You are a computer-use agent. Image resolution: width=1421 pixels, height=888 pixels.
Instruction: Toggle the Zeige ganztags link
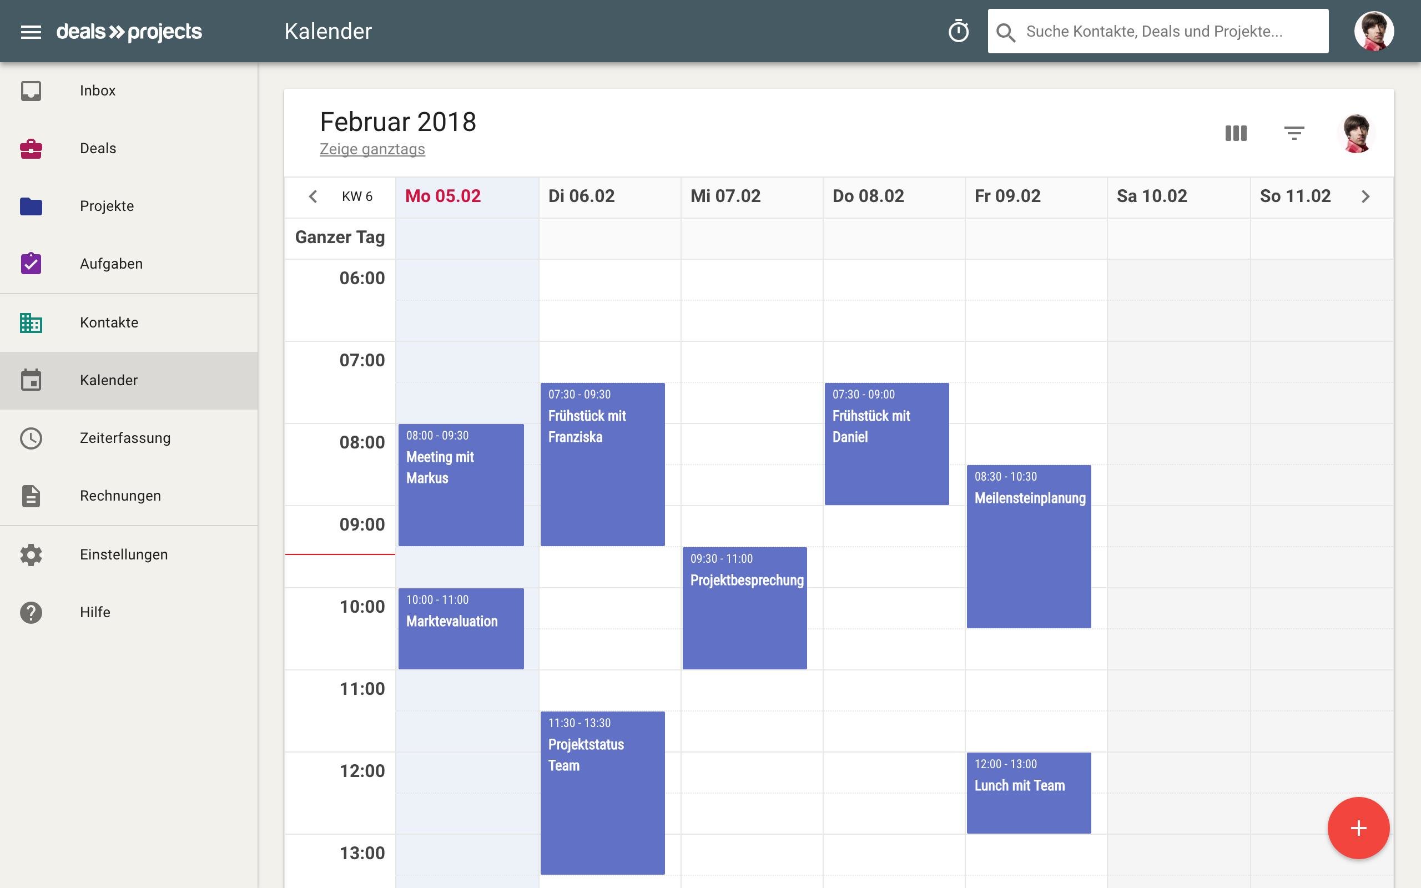(372, 149)
